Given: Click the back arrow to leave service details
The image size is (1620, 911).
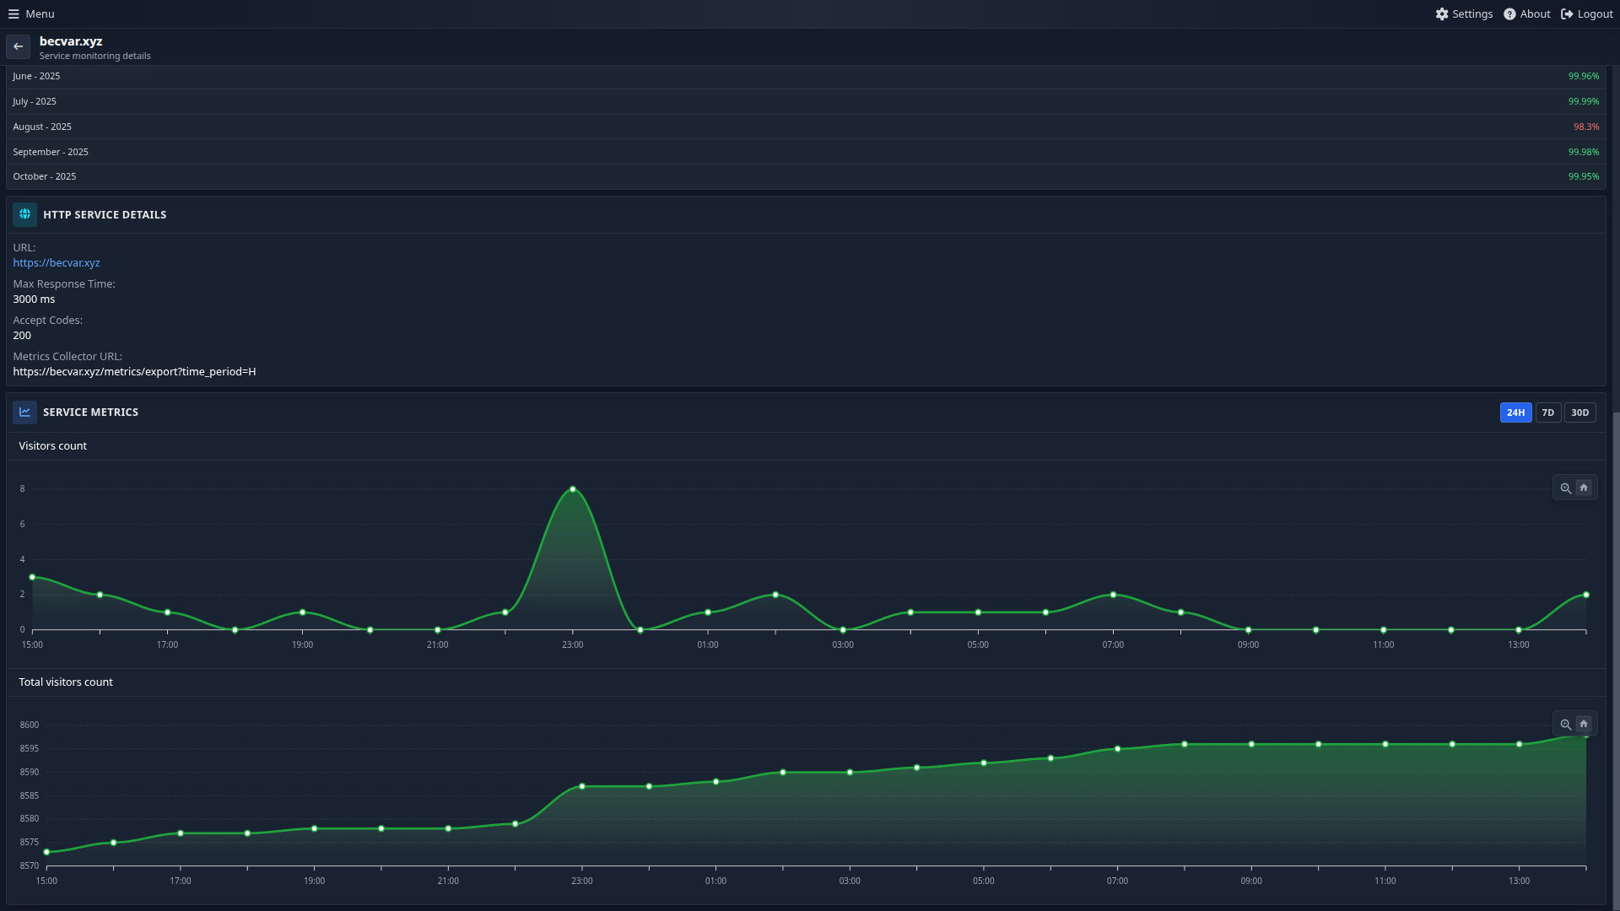Looking at the screenshot, I should click(x=18, y=46).
